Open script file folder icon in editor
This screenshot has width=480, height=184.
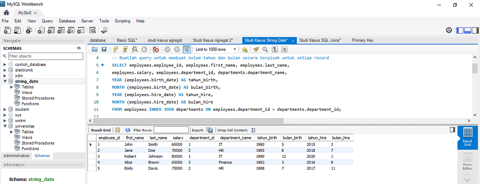coord(95,49)
